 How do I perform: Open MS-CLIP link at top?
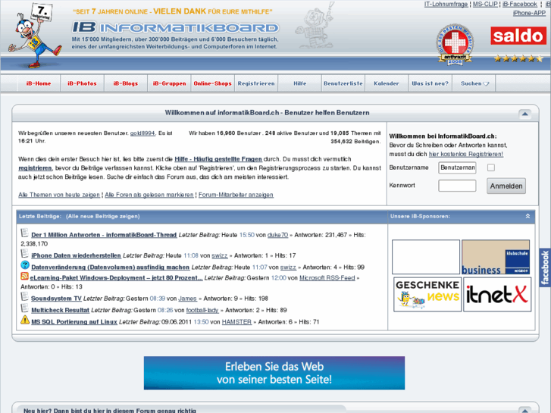pos(485,5)
